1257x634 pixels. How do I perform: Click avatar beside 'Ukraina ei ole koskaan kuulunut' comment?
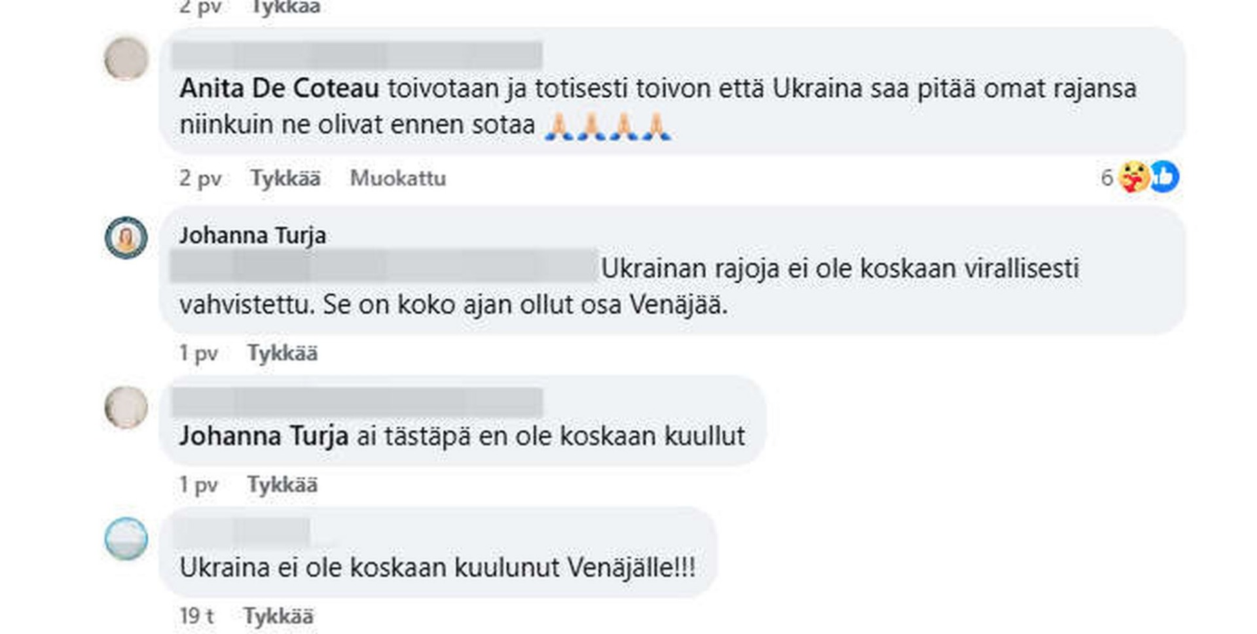click(x=126, y=538)
